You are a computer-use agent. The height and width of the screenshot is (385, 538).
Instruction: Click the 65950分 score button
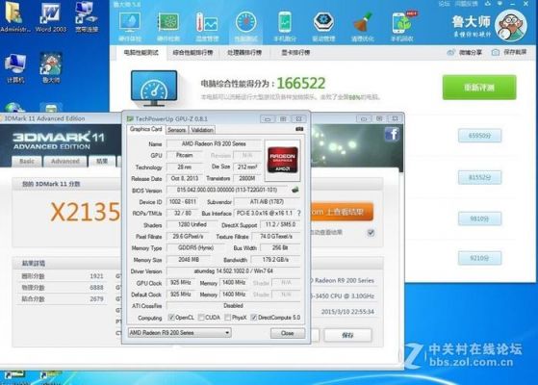[x=479, y=136]
